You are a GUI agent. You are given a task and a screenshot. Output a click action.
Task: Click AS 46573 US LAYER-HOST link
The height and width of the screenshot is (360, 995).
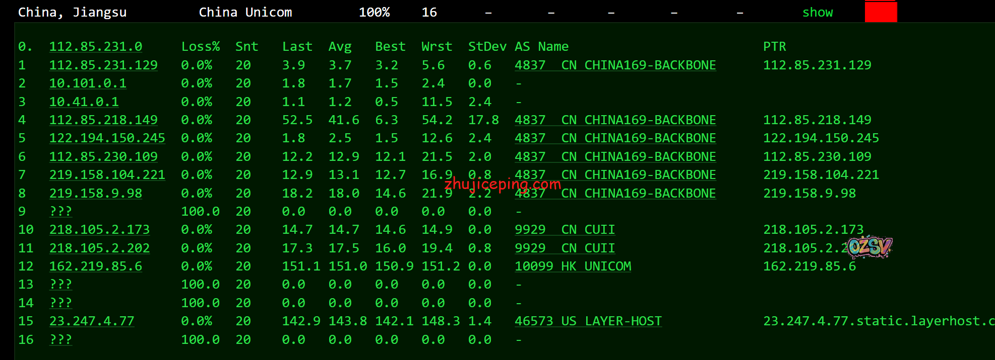click(588, 321)
